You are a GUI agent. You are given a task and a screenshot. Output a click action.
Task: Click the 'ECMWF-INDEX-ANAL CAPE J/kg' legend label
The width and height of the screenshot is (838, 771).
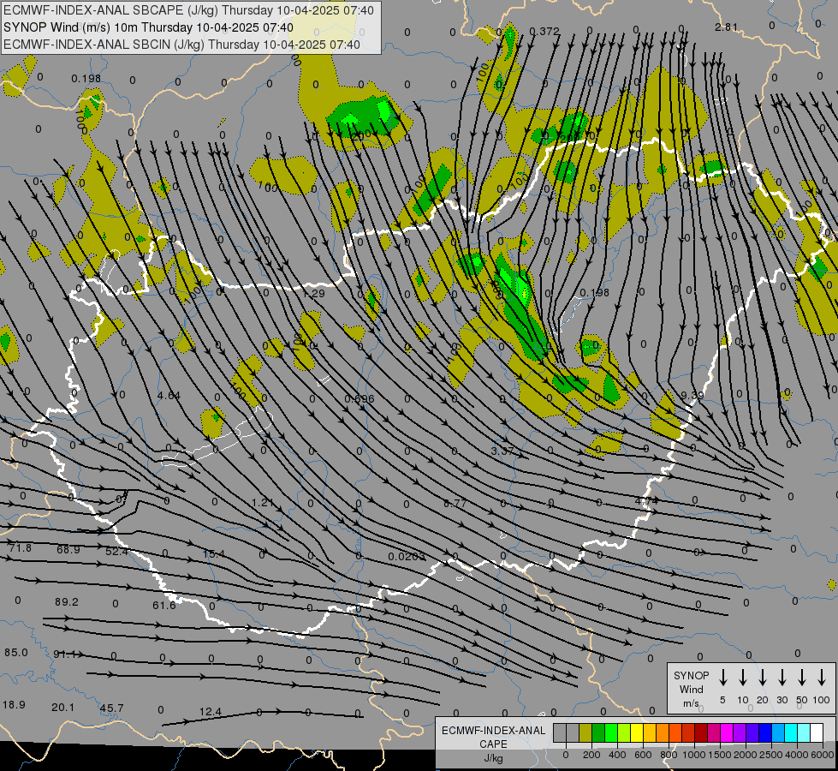(493, 744)
